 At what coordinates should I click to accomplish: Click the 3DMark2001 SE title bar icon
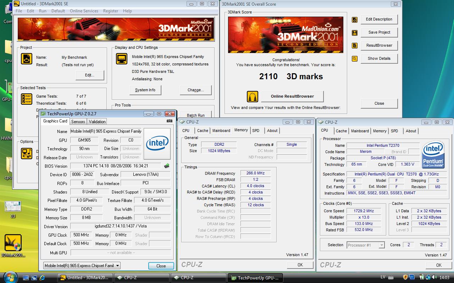pos(16,4)
